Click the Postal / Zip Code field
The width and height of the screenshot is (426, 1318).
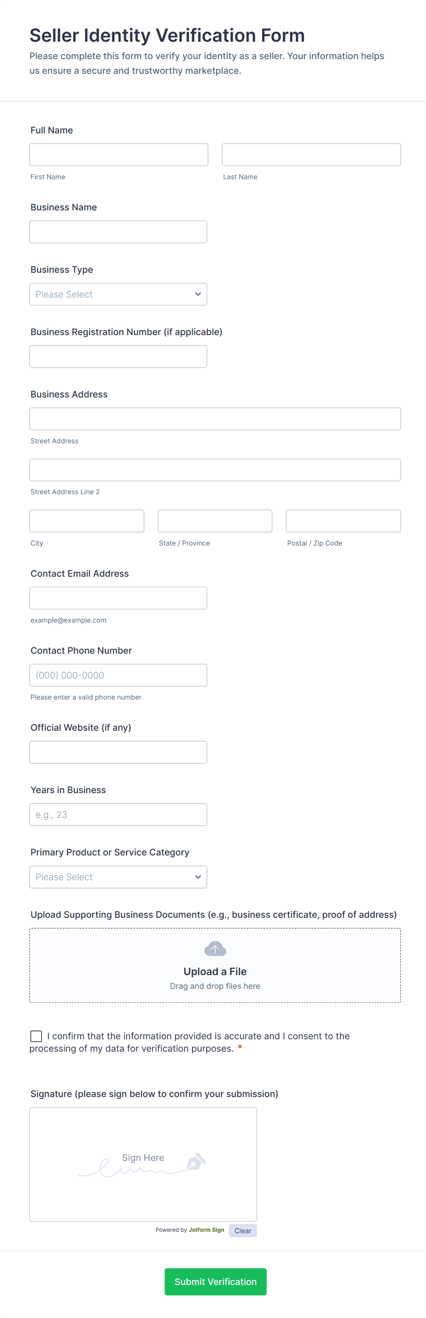click(343, 520)
